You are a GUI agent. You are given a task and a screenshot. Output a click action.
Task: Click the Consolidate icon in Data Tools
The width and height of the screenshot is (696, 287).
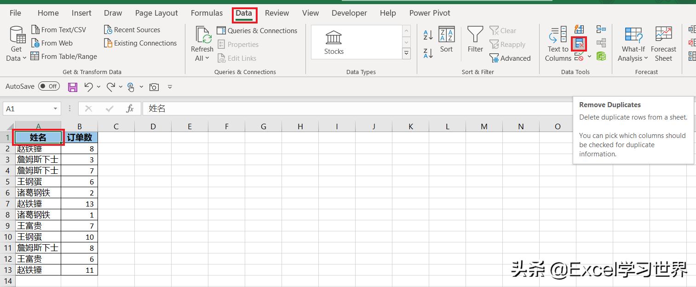[601, 30]
